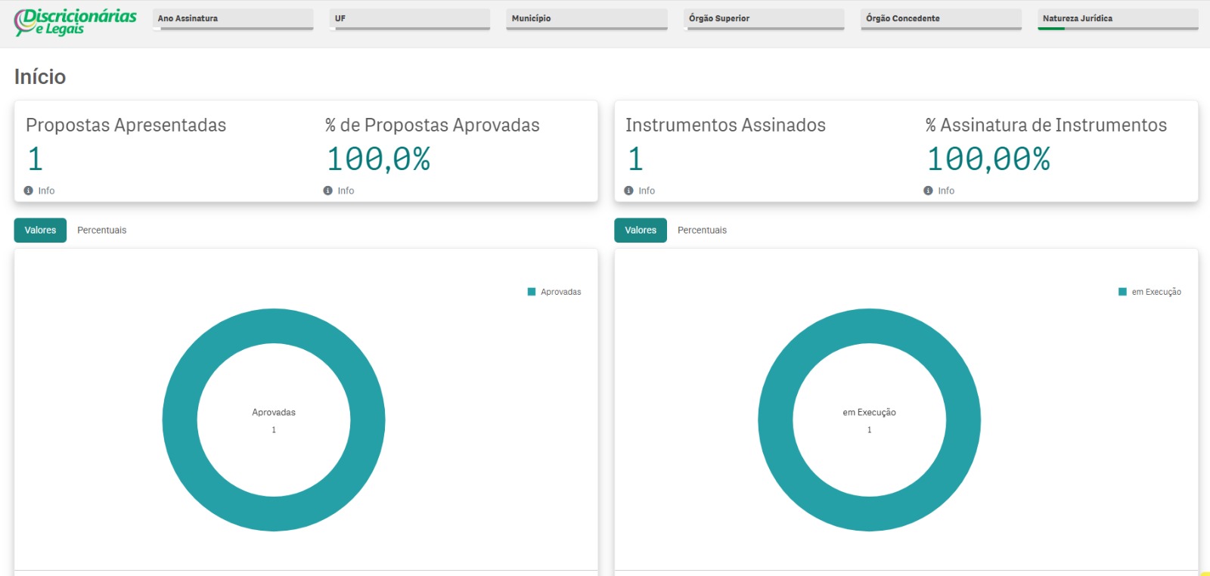Open the Órgão Superior filter
This screenshot has height=576, width=1210.
click(764, 19)
